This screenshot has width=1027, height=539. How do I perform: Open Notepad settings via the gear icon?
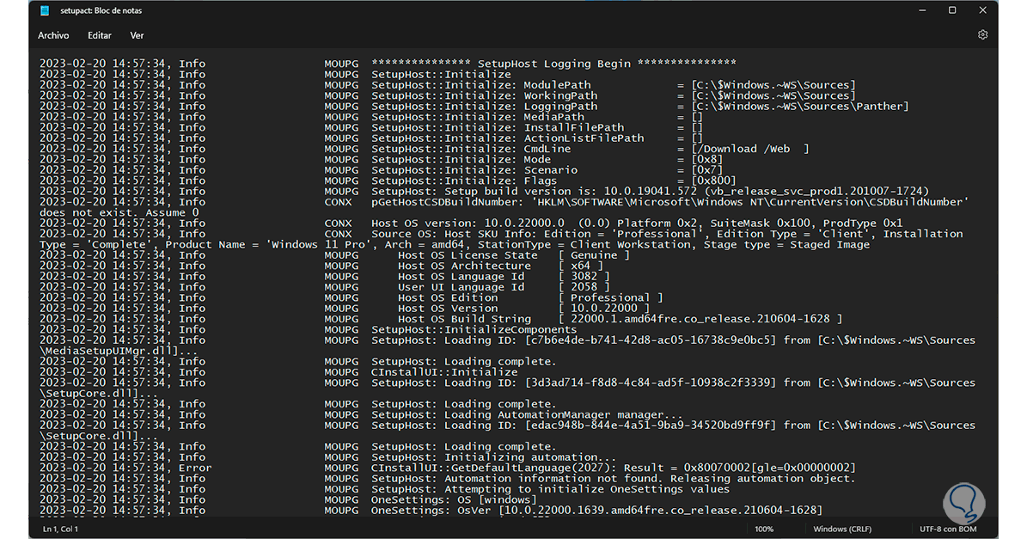coord(982,35)
